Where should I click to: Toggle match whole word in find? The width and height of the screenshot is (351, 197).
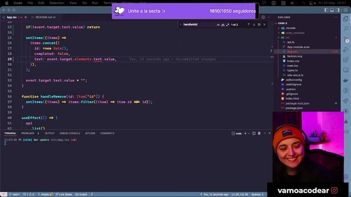coord(223,25)
